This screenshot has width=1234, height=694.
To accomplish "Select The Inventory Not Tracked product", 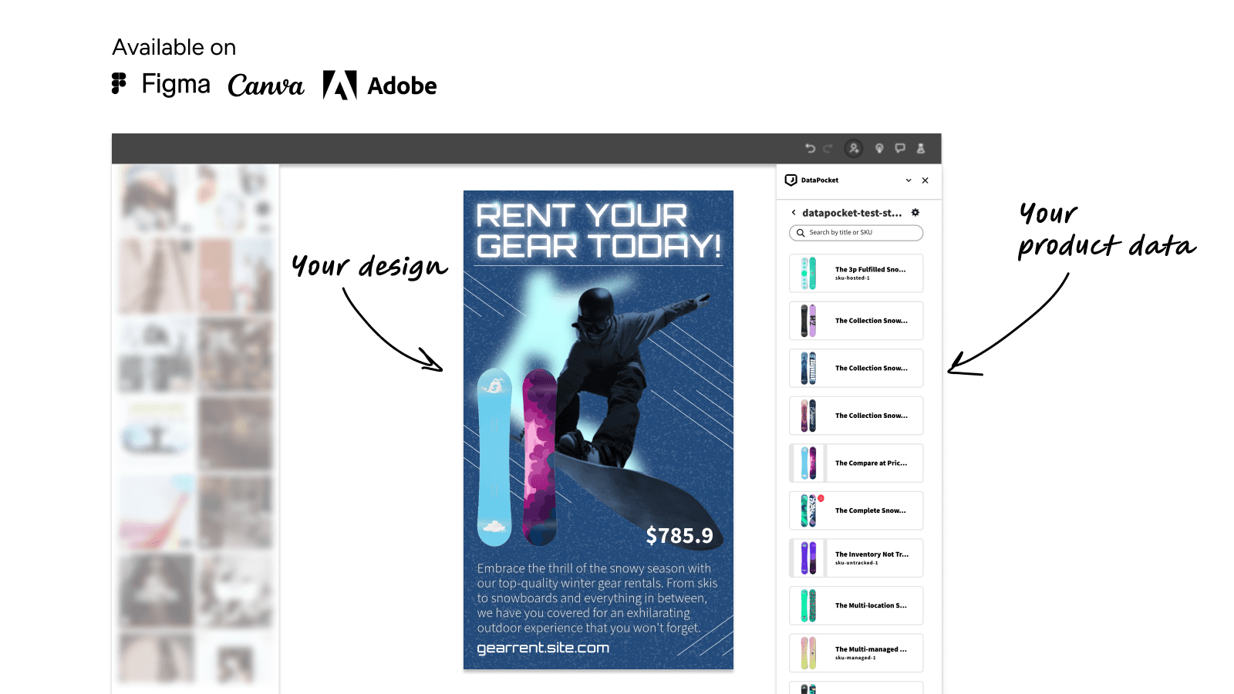I will [856, 558].
